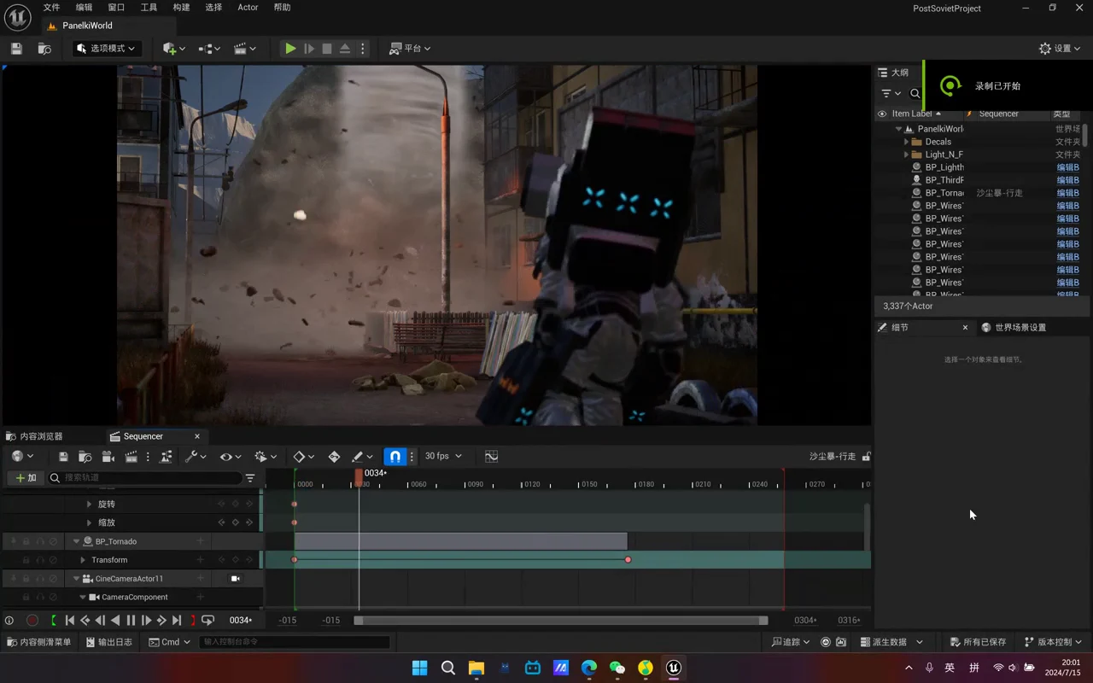Open the 30 fps frame rate dropdown

click(443, 457)
